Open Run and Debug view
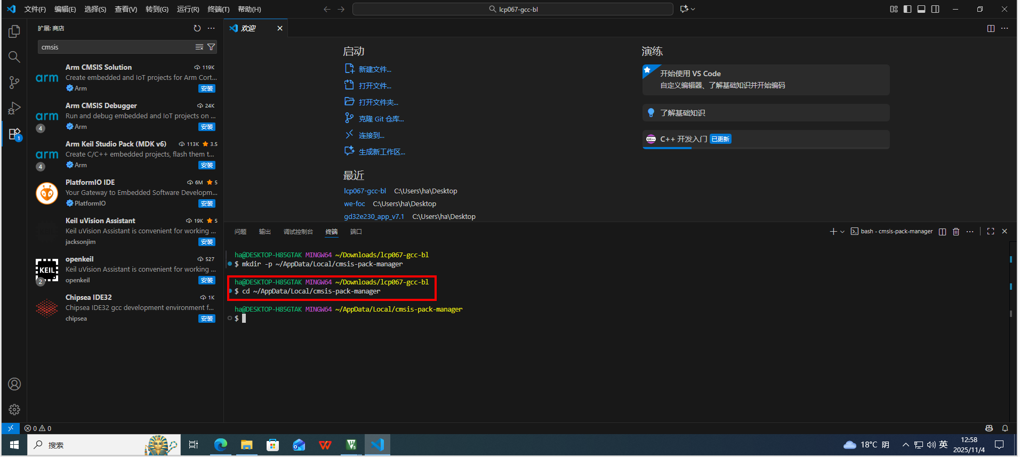The image size is (1020, 457). pyautogui.click(x=14, y=108)
